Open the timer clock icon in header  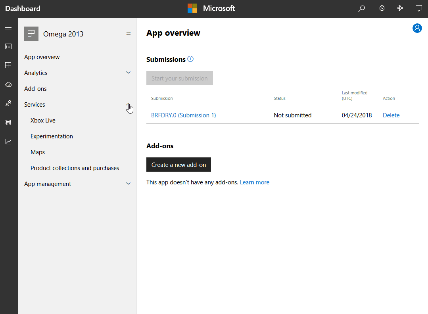click(x=382, y=8)
